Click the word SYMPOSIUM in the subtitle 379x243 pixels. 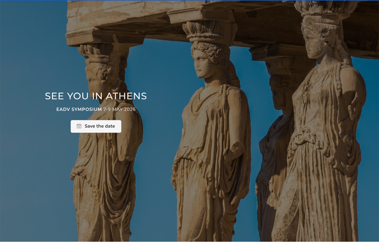pyautogui.click(x=87, y=109)
